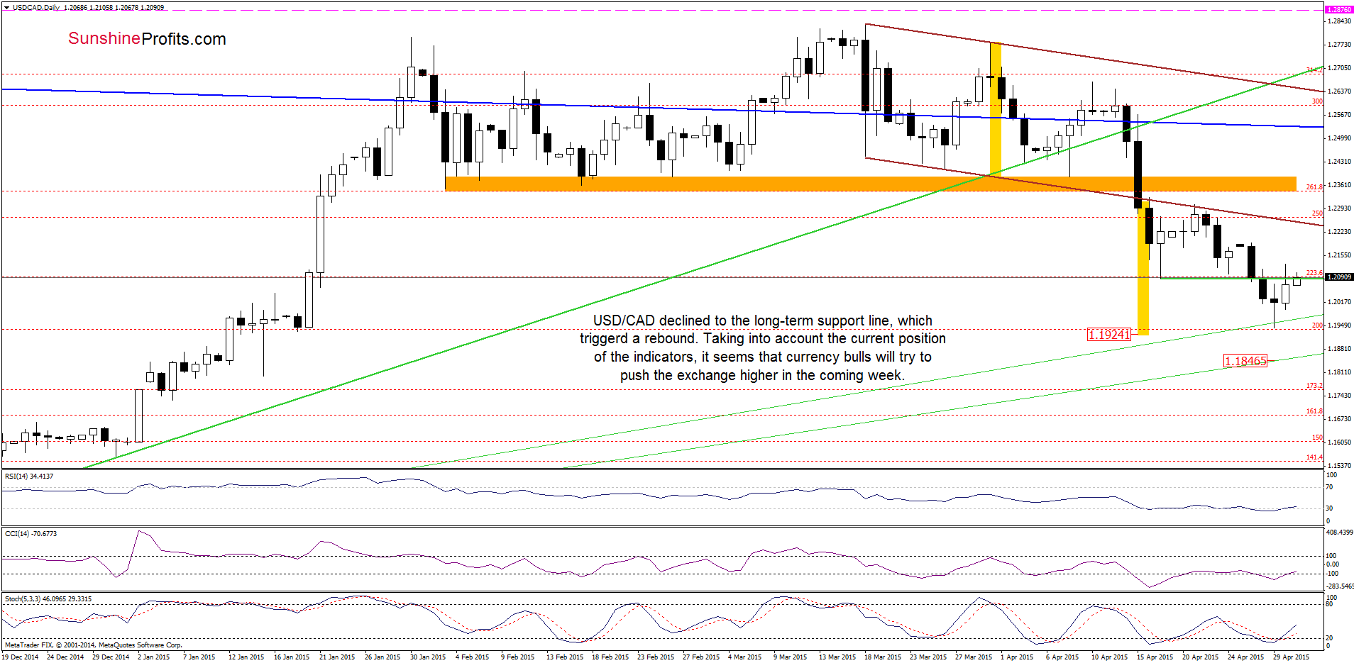Click the 1.27050 price axis label

pyautogui.click(x=1339, y=68)
